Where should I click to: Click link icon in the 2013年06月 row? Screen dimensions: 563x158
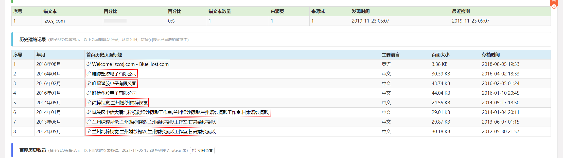[89, 122]
